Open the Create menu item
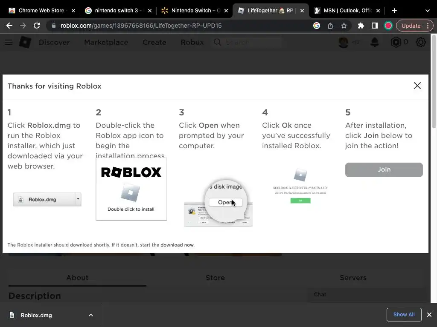437x327 pixels. point(154,42)
